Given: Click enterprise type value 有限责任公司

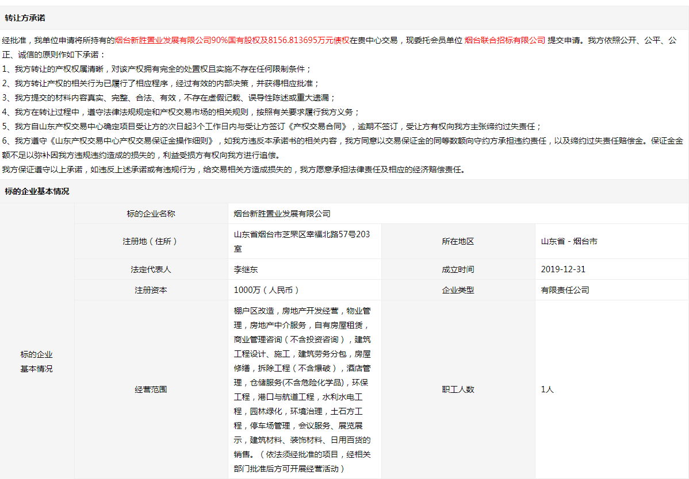Looking at the screenshot, I should coord(565,290).
